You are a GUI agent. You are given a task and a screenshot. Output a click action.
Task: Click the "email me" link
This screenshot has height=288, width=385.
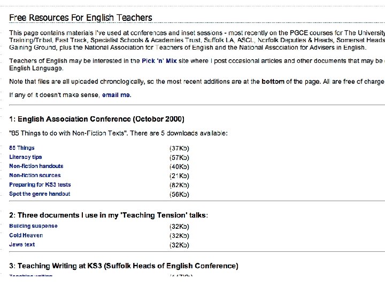click(x=117, y=95)
